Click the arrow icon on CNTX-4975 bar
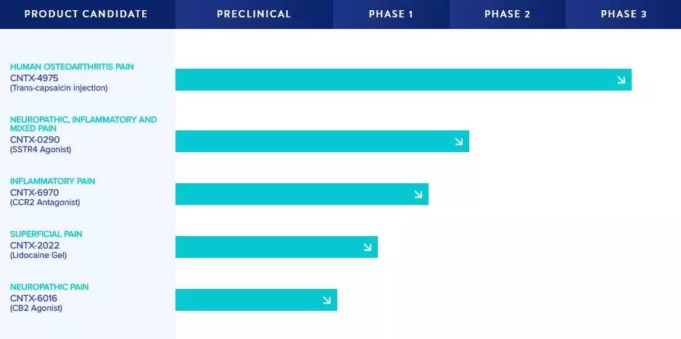The image size is (681, 339). click(x=621, y=80)
